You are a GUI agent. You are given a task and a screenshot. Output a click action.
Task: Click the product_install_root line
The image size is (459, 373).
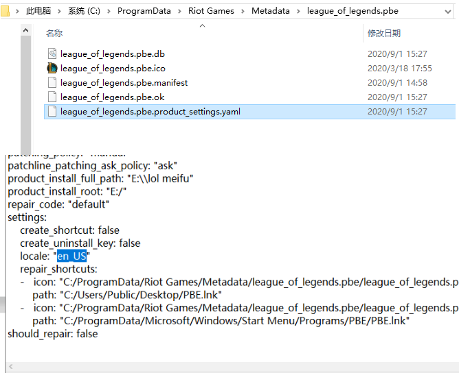(67, 191)
